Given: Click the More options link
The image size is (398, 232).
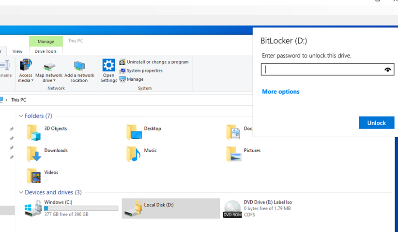Looking at the screenshot, I should tap(281, 92).
